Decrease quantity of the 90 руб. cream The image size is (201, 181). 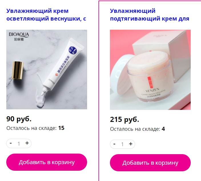click(11, 143)
